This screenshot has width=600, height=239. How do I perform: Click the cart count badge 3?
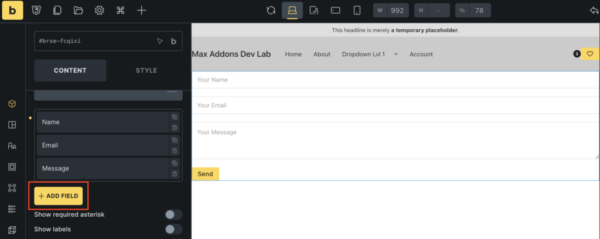577,54
